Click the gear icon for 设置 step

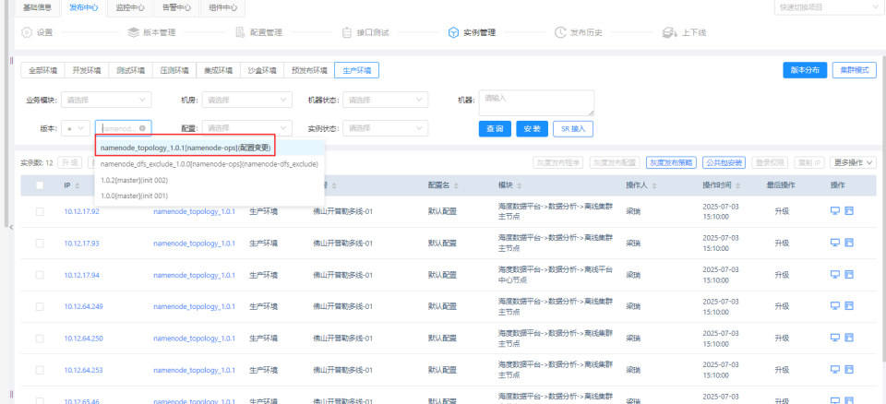click(26, 32)
